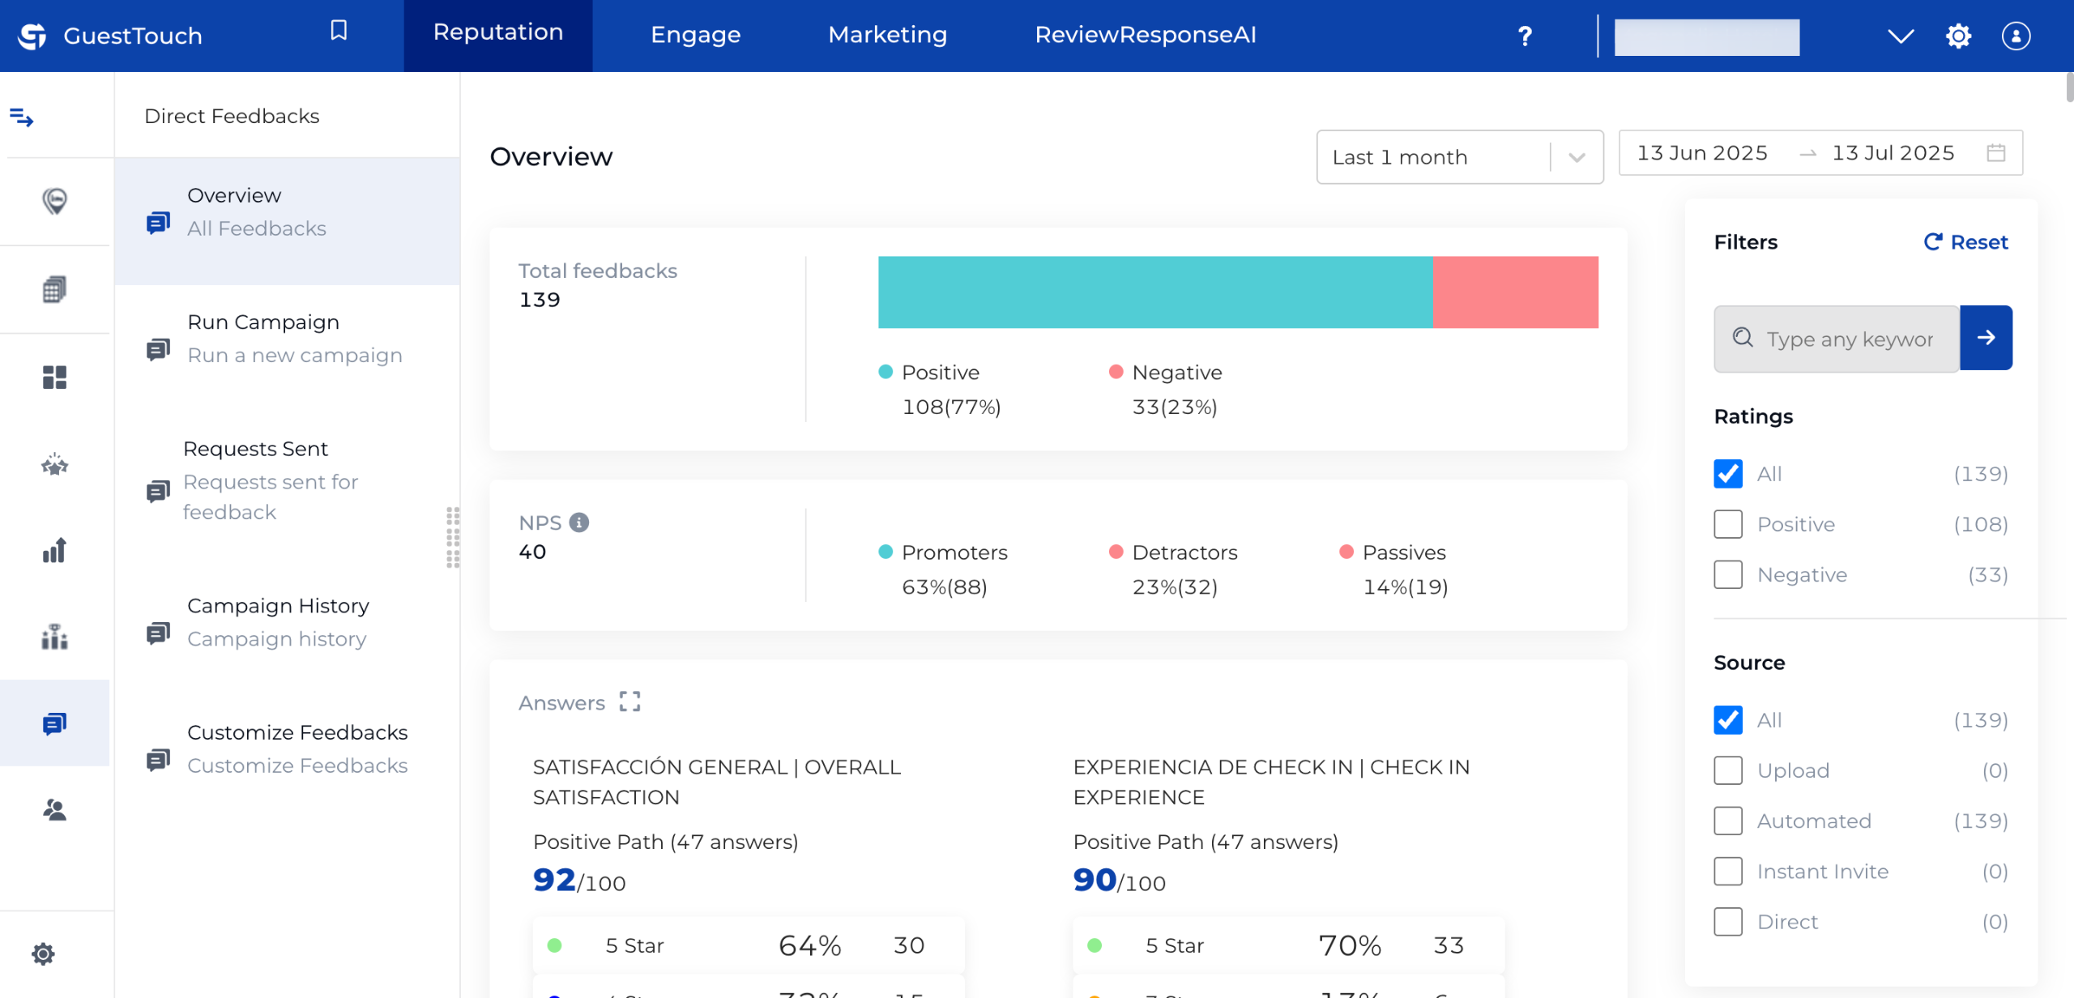Open the bar chart analytics sidebar icon

coord(54,551)
